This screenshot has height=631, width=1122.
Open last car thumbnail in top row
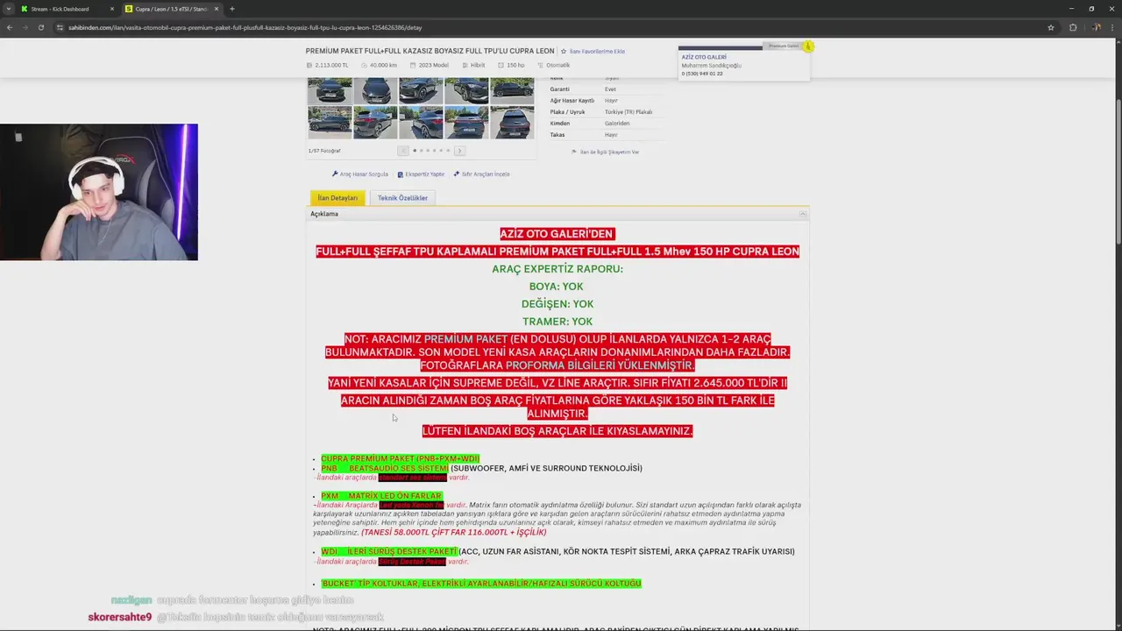512,90
